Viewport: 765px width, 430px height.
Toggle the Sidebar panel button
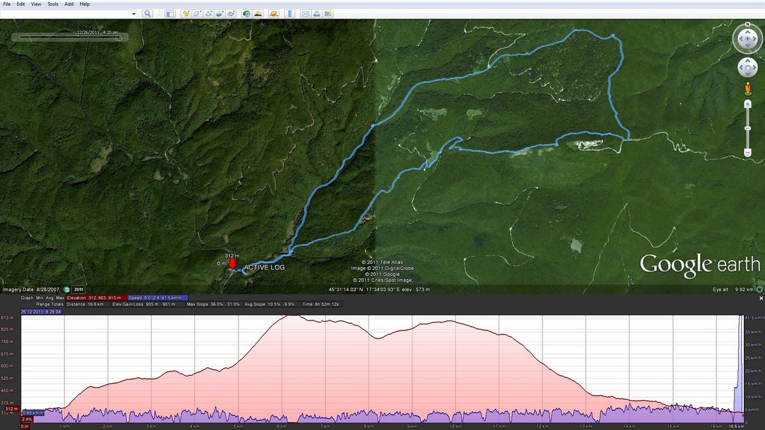coord(170,13)
